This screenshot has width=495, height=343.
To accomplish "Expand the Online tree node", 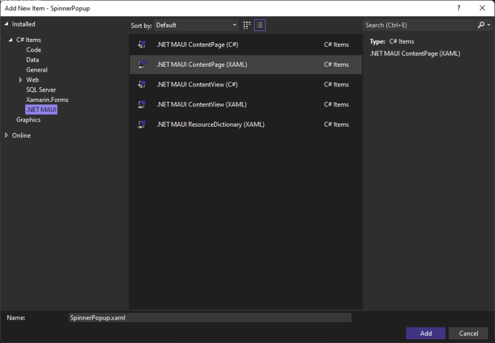I will click(6, 135).
